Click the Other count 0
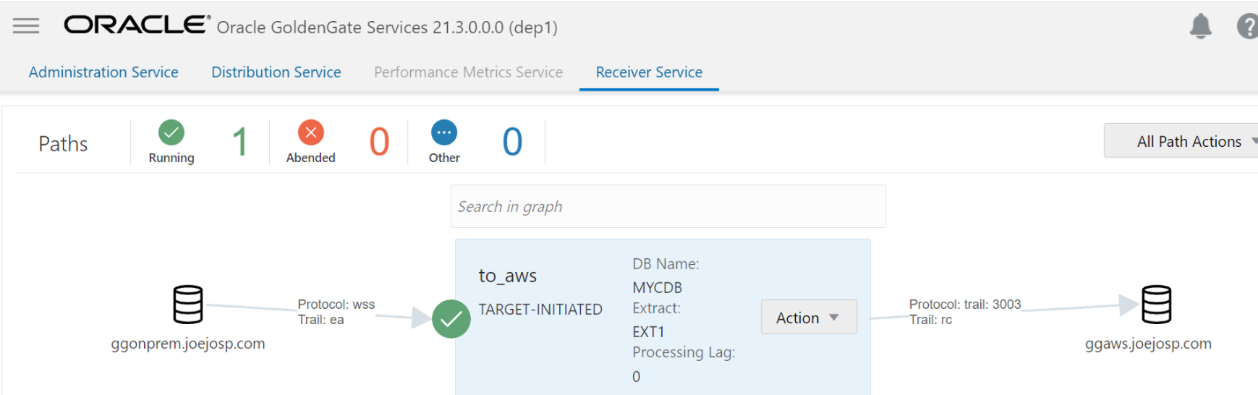Screen dimensions: 1258x395 point(512,142)
